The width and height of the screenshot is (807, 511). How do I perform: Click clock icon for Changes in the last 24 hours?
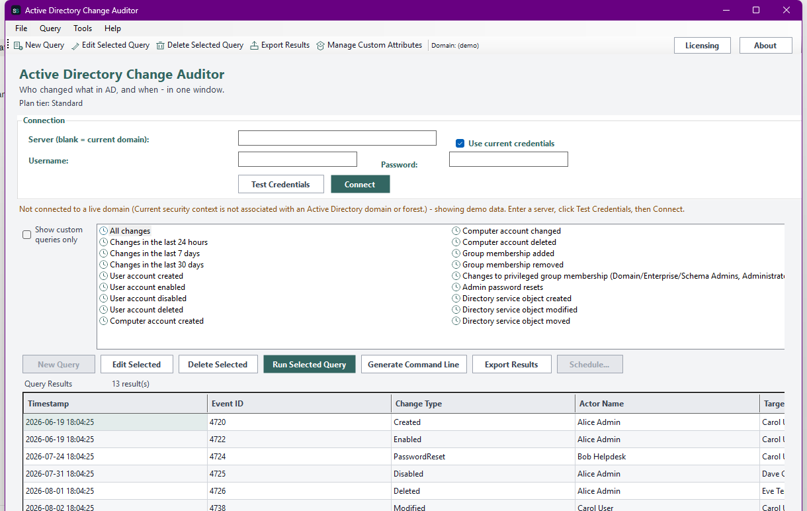point(104,242)
